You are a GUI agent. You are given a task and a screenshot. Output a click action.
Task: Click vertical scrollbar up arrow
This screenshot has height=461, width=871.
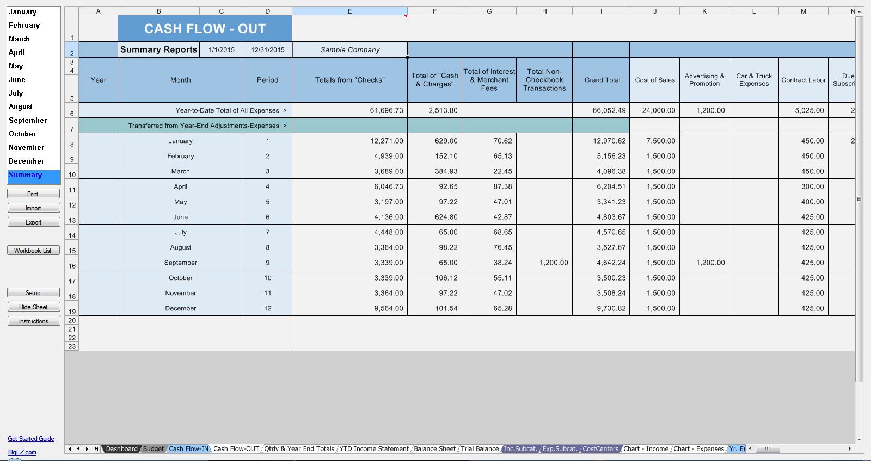[x=860, y=11]
